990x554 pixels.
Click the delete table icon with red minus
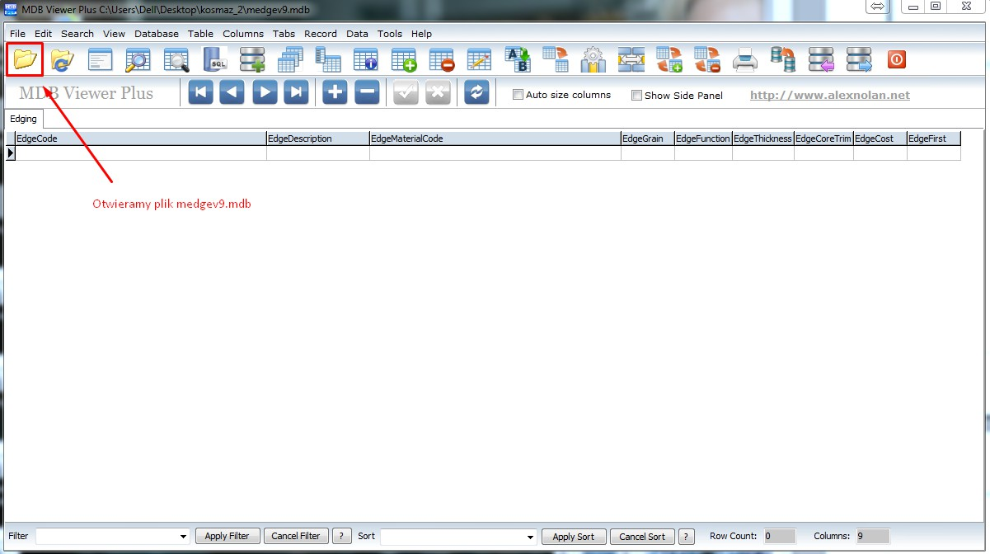pyautogui.click(x=441, y=59)
